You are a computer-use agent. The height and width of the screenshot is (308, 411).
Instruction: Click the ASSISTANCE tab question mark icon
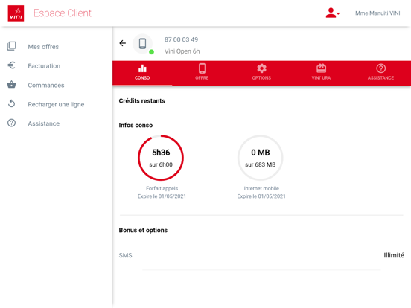381,68
